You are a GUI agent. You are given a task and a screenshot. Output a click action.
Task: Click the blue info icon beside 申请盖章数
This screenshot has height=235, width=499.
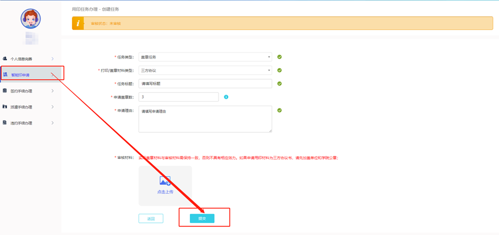tap(226, 97)
